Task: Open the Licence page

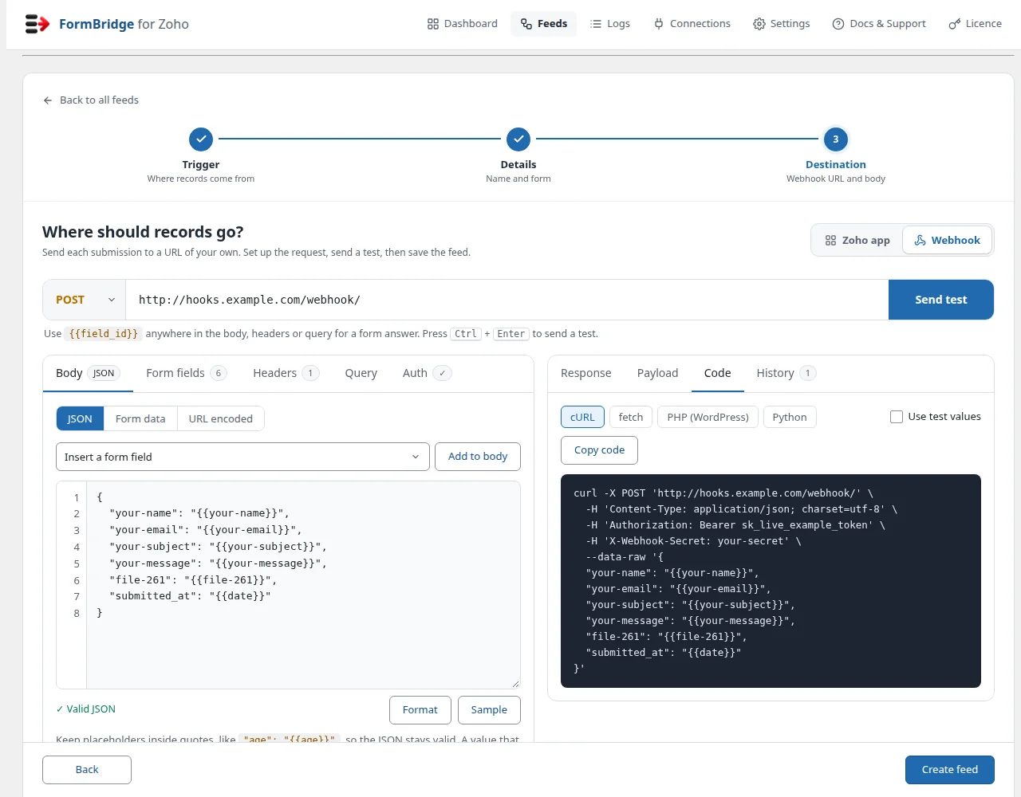Action: [975, 24]
